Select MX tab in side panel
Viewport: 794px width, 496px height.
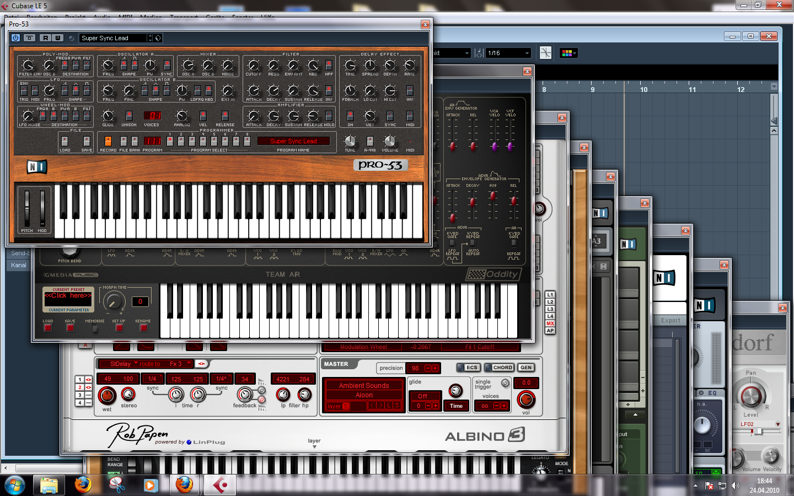[550, 324]
